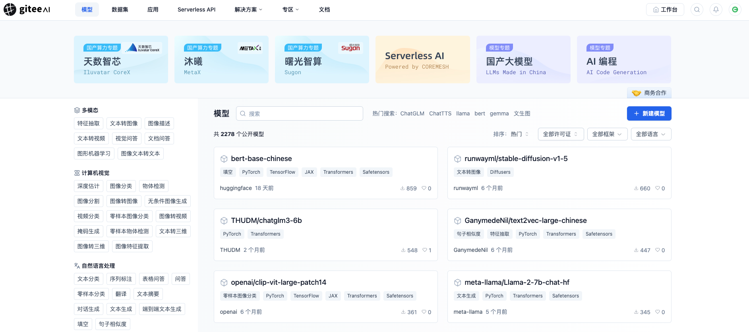Viewport: 749px width, 332px height.
Task: Open the bert-base-chinese model title
Action: 261,159
